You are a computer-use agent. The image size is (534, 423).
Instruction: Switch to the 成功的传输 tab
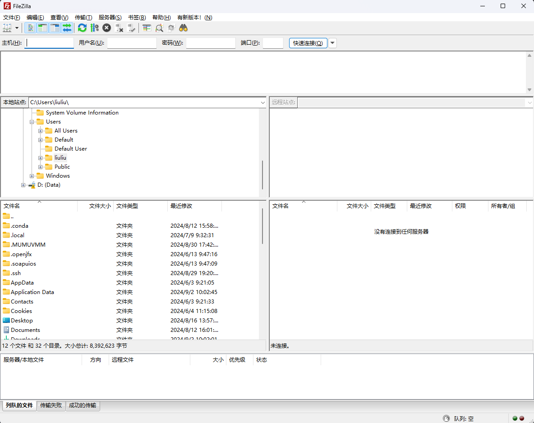(x=83, y=405)
